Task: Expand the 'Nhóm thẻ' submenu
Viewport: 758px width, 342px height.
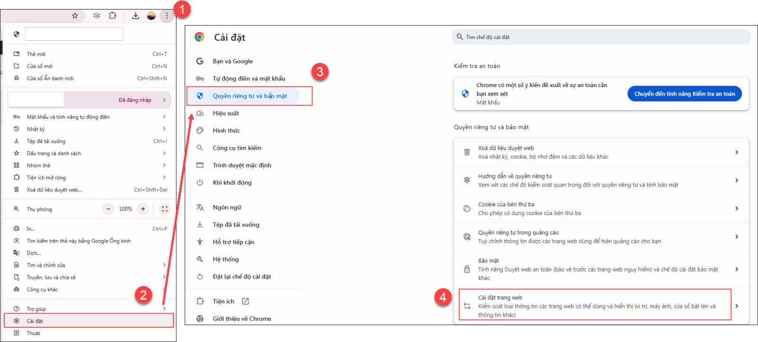Action: (90, 165)
